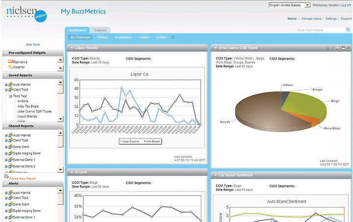Expand Demo Client in Shared Reports
This screenshot has width=353, height=222.
tap(6, 147)
